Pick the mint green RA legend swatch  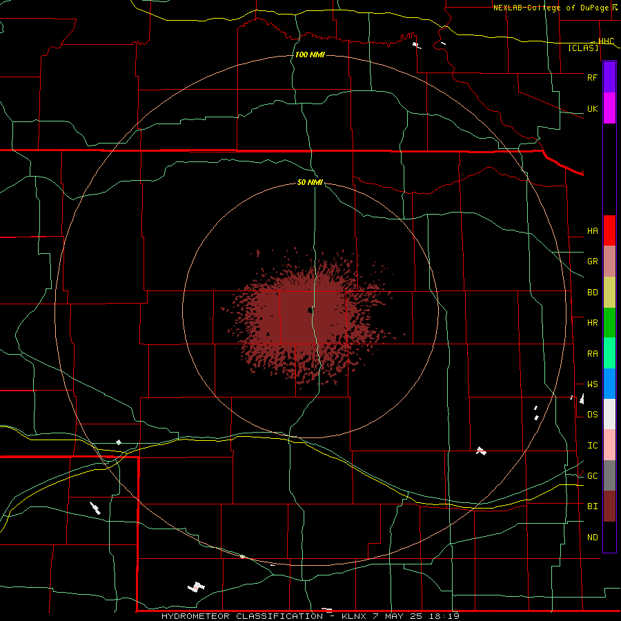pyautogui.click(x=609, y=353)
